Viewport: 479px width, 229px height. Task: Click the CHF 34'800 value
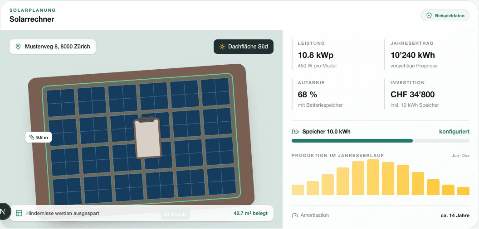click(x=412, y=95)
